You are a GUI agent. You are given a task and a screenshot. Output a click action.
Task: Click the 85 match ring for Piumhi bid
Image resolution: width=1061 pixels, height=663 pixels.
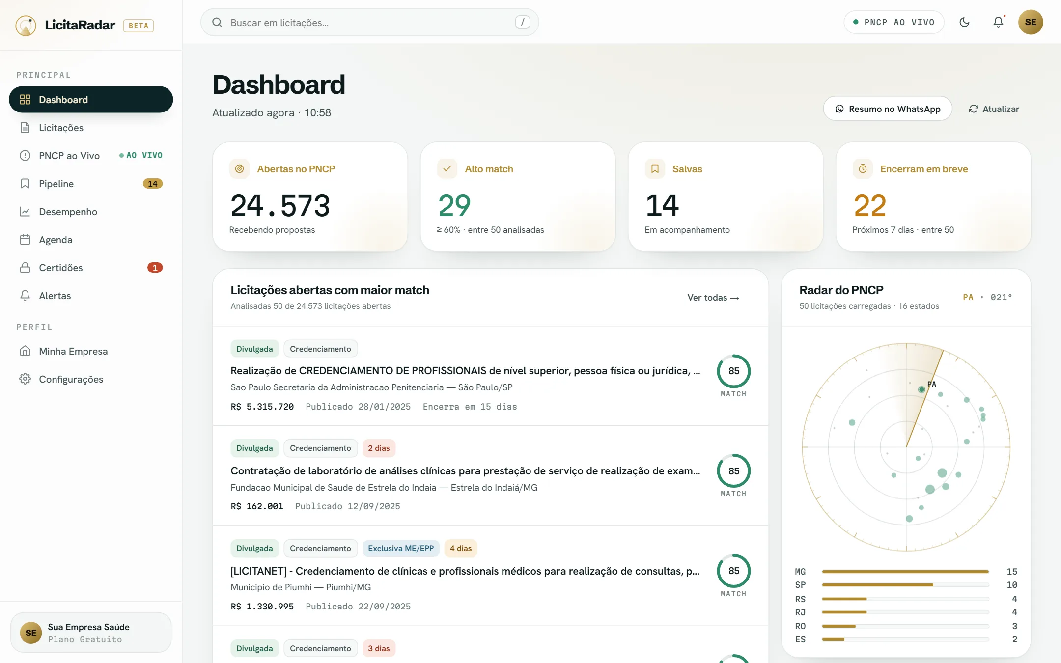733,571
